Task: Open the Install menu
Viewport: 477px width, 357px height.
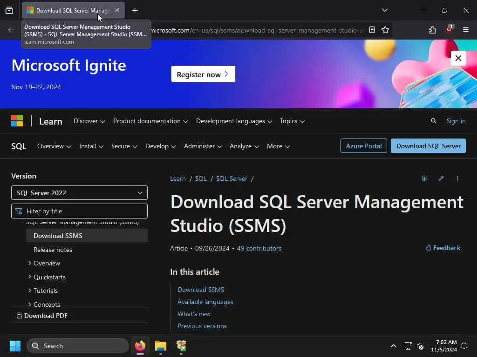Action: pos(91,146)
